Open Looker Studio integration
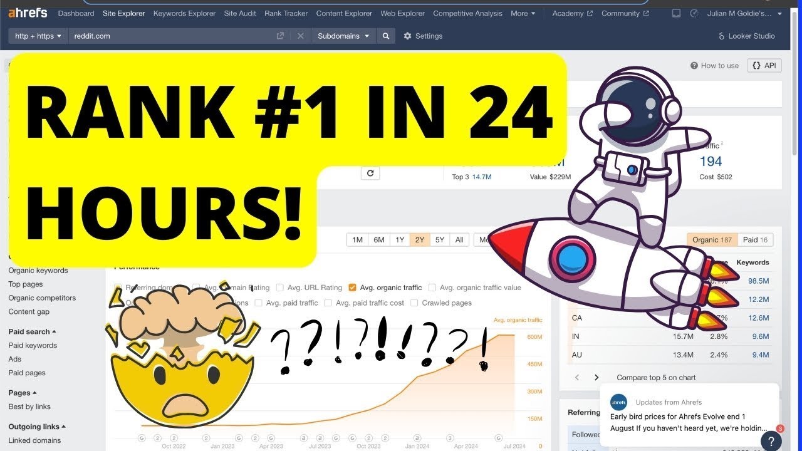This screenshot has height=451, width=802. [x=746, y=36]
